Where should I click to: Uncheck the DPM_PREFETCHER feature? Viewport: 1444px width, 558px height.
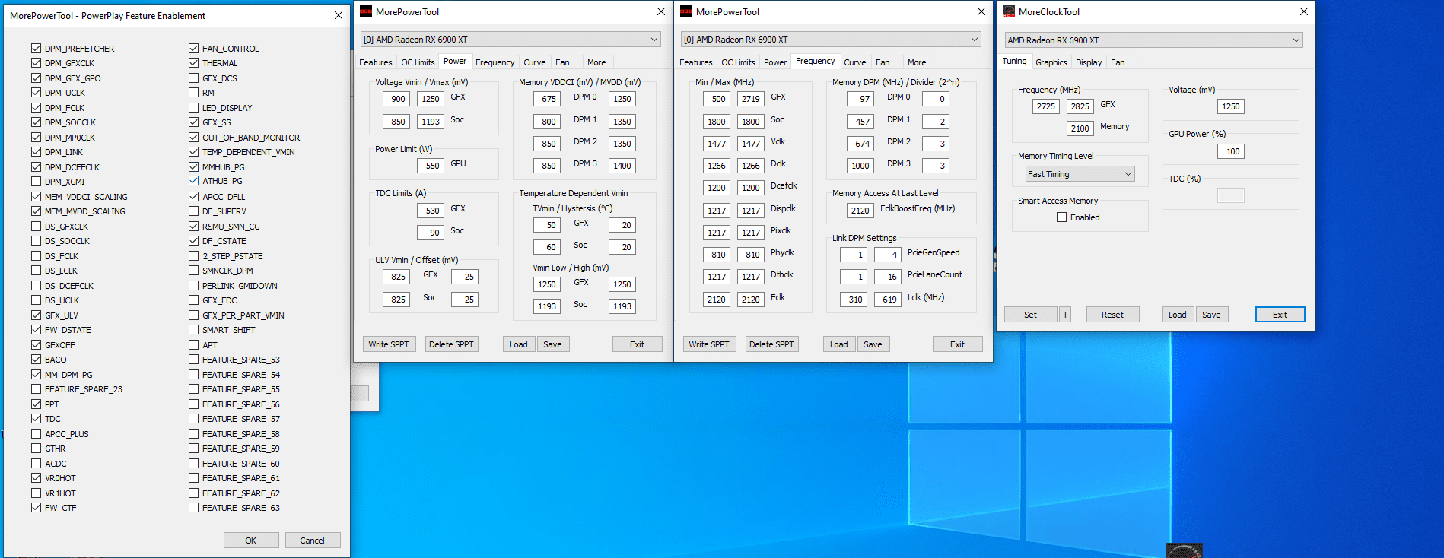(36, 48)
